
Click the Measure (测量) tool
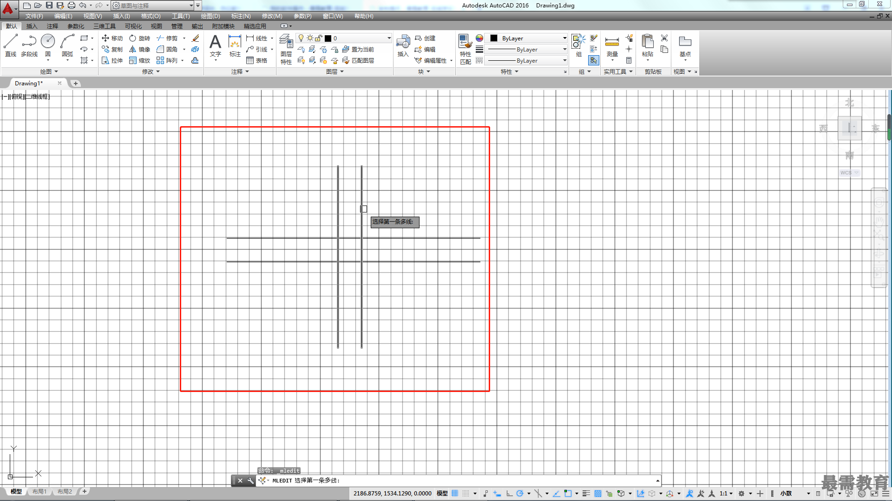click(612, 45)
